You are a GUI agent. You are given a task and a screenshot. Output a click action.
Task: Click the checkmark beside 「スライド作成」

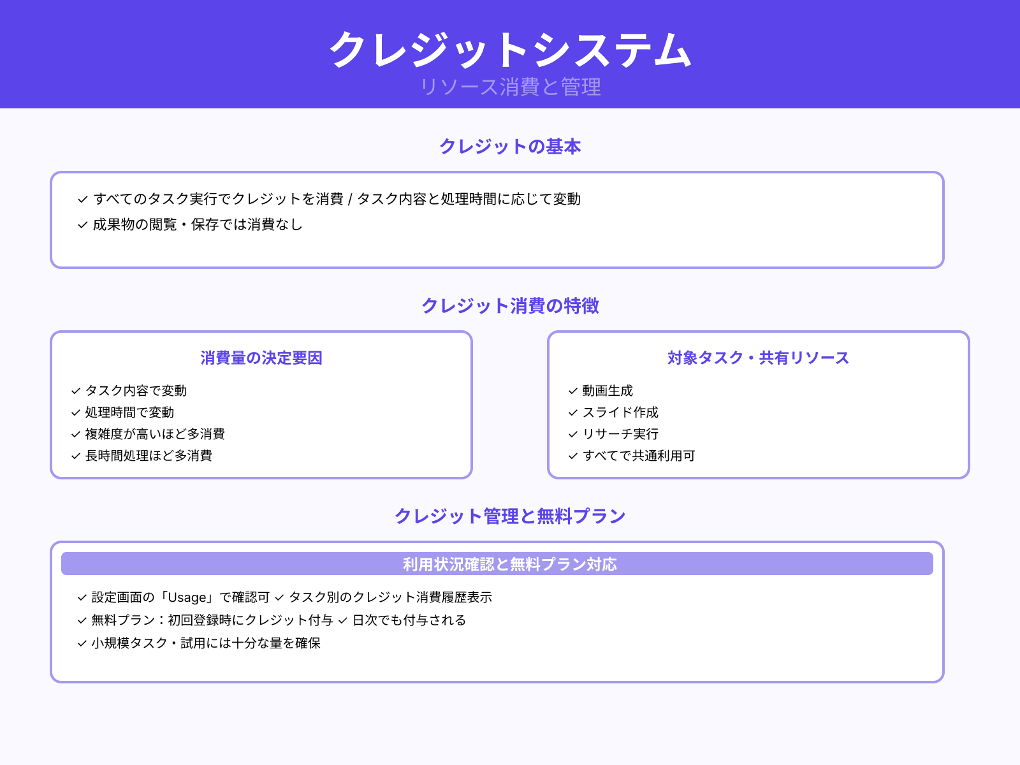[571, 412]
